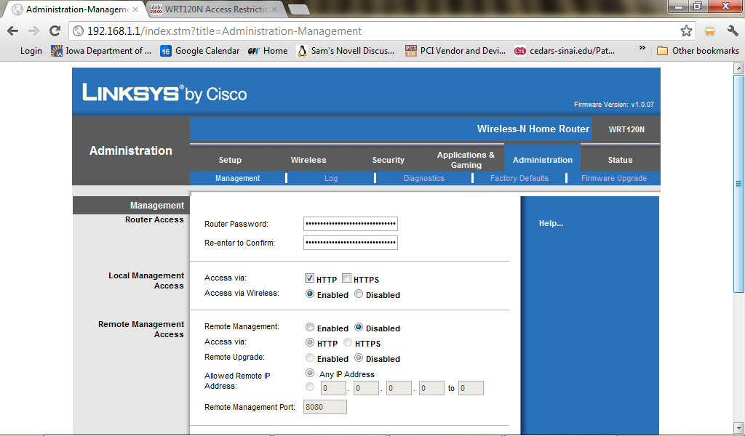Disable Access via Wireless
745x436 pixels.
pos(359,294)
